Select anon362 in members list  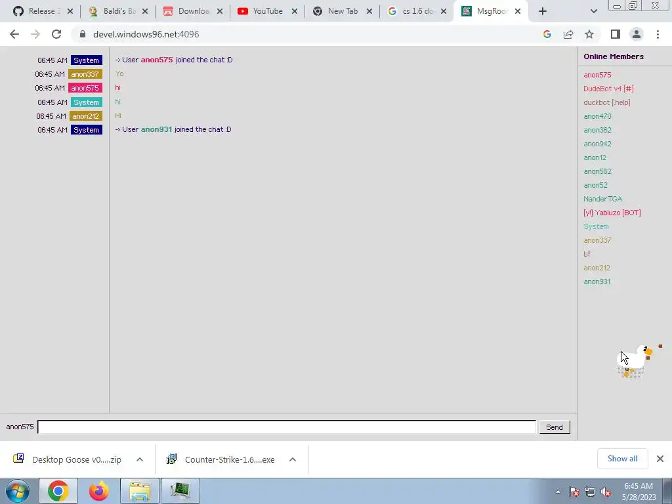click(x=597, y=130)
